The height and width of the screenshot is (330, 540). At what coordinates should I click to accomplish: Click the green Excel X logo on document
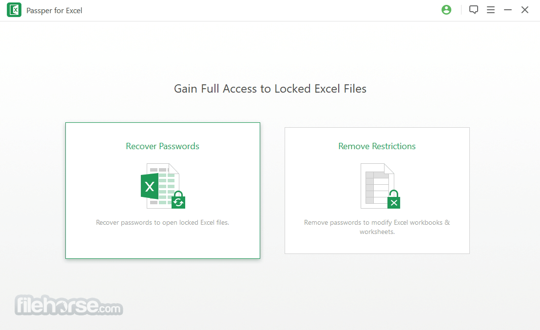click(150, 186)
